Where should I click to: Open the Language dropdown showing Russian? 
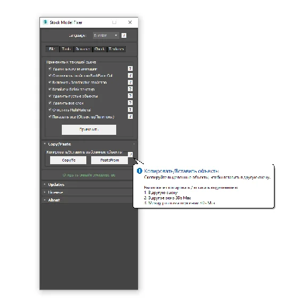coord(106,35)
